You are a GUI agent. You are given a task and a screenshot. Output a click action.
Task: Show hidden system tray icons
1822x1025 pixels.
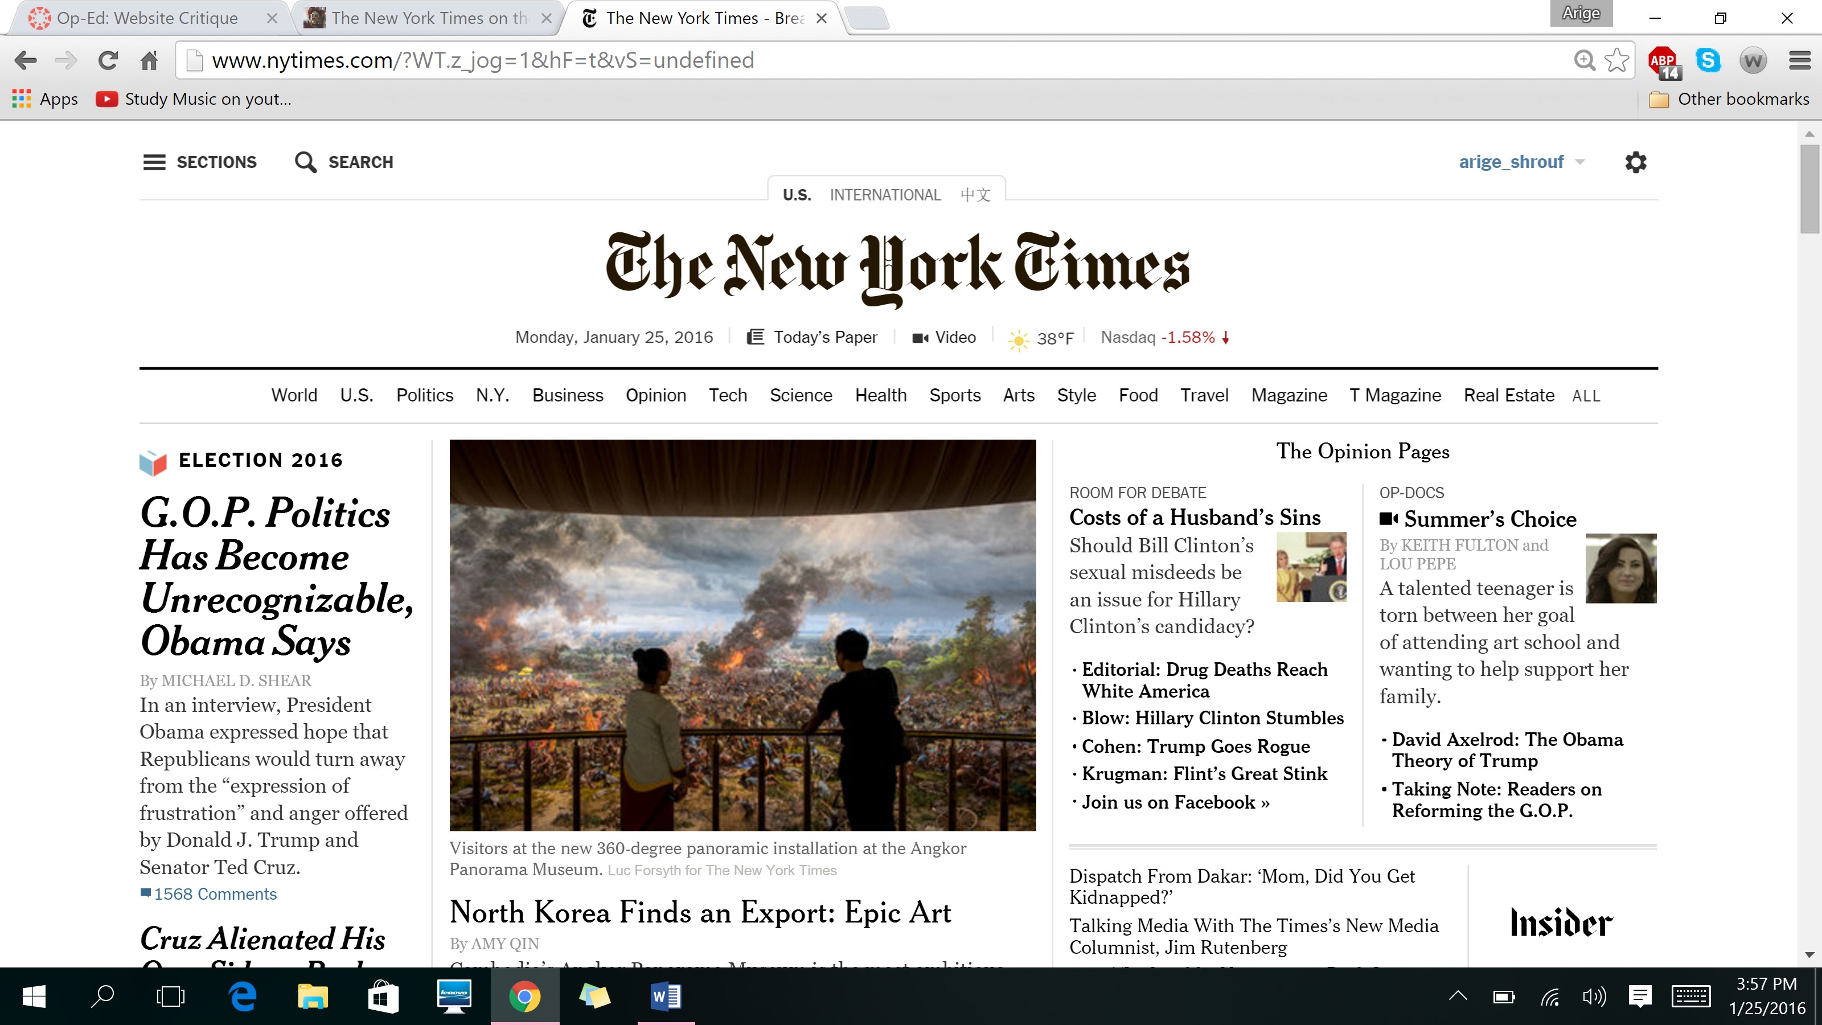pyautogui.click(x=1458, y=997)
